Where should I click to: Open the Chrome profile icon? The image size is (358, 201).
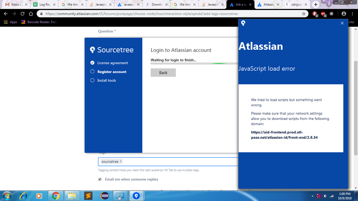coord(344,14)
